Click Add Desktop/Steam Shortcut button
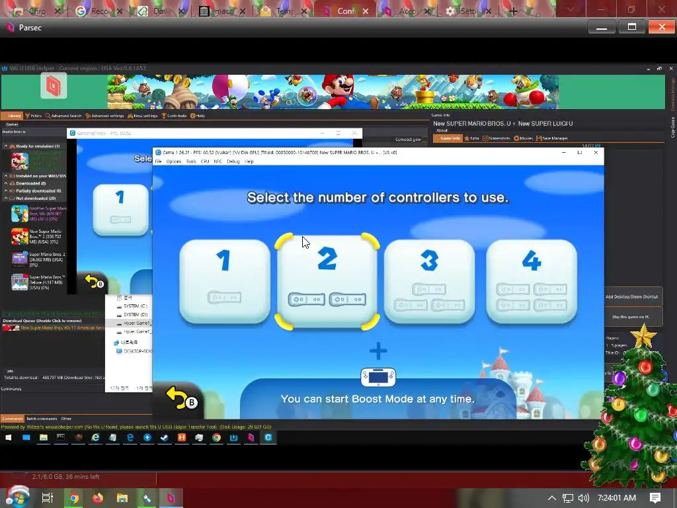This screenshot has height=508, width=677. (x=632, y=297)
